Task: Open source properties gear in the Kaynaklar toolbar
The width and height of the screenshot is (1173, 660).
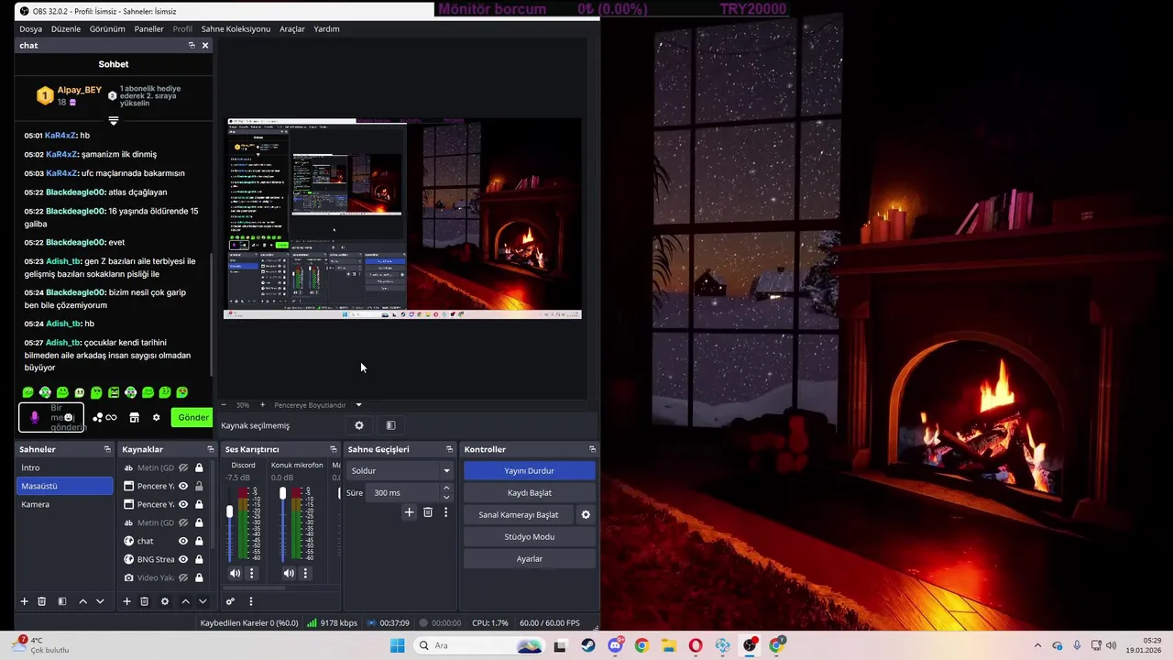Action: (165, 601)
